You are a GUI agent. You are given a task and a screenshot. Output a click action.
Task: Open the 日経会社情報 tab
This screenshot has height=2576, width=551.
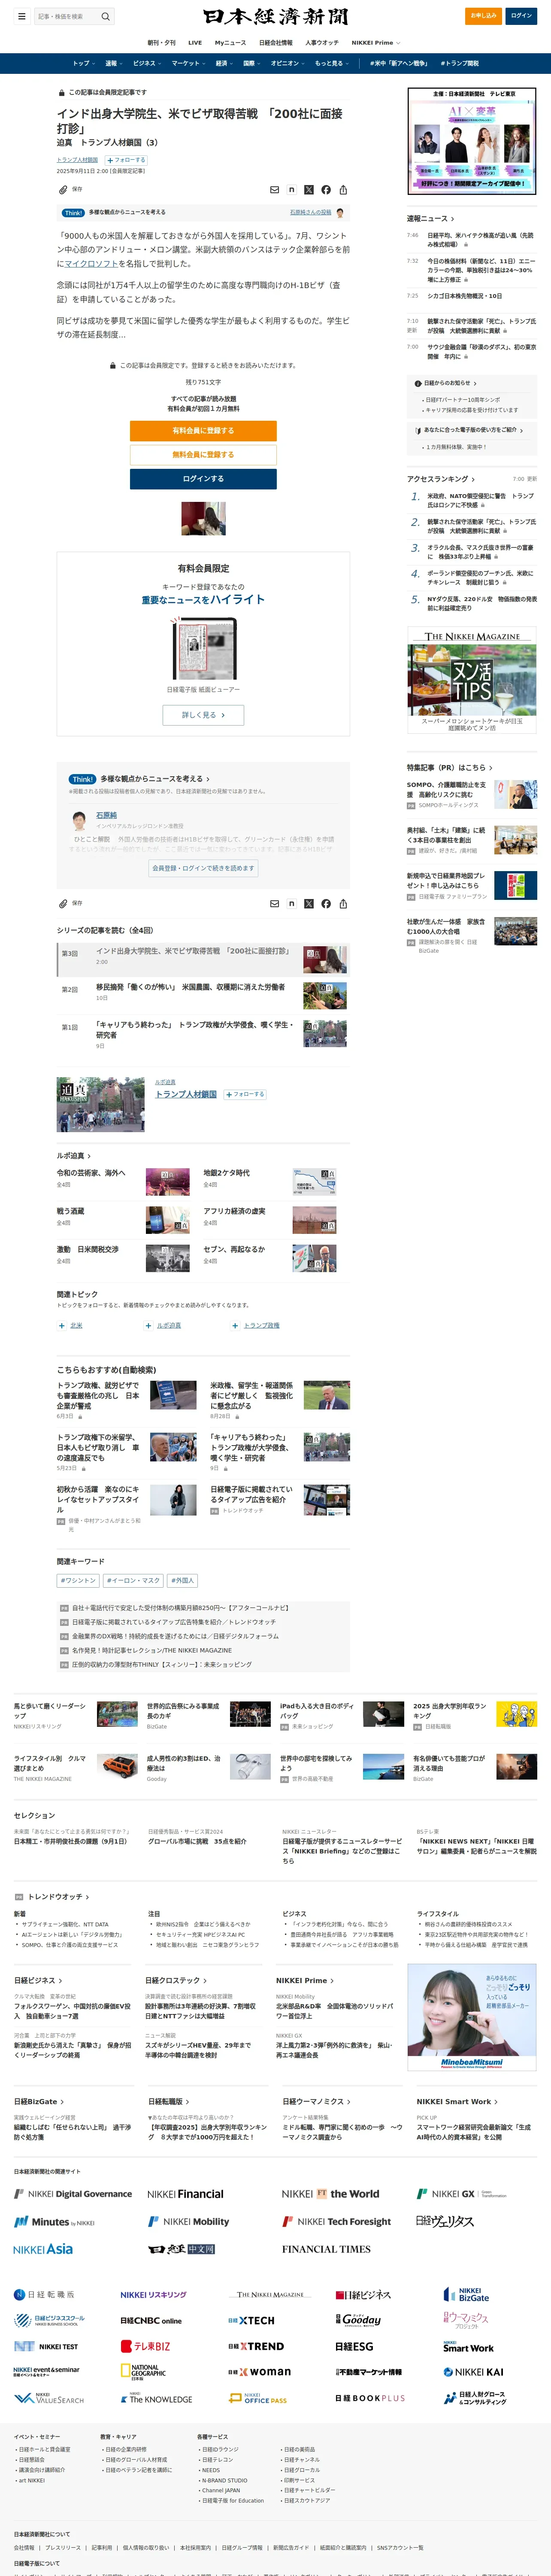(x=276, y=43)
